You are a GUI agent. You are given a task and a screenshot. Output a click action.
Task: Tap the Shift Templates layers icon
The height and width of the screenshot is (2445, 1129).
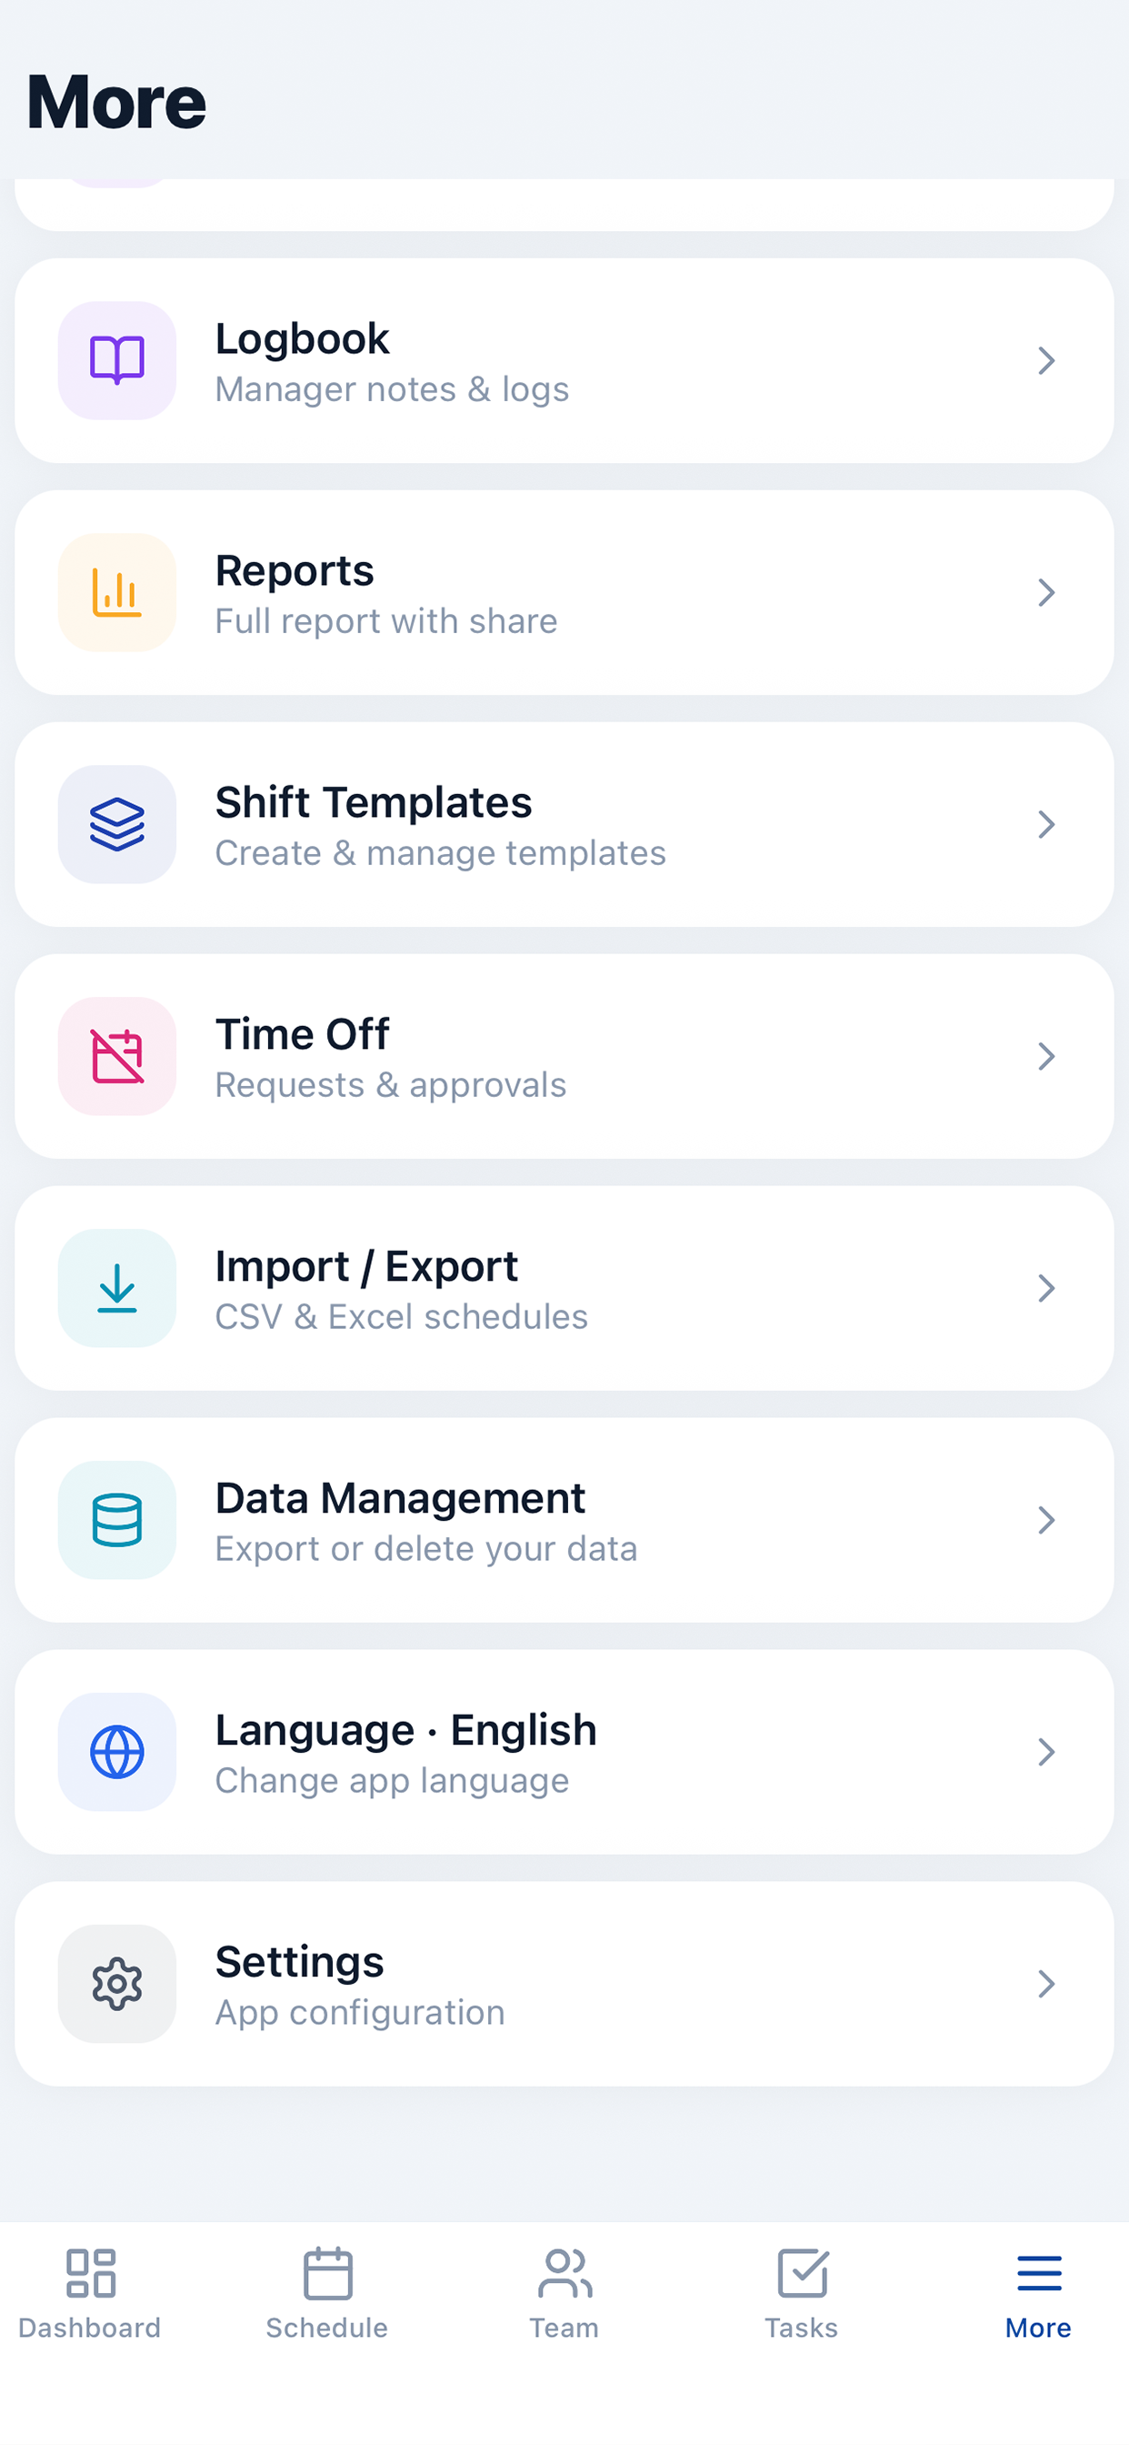coord(116,824)
